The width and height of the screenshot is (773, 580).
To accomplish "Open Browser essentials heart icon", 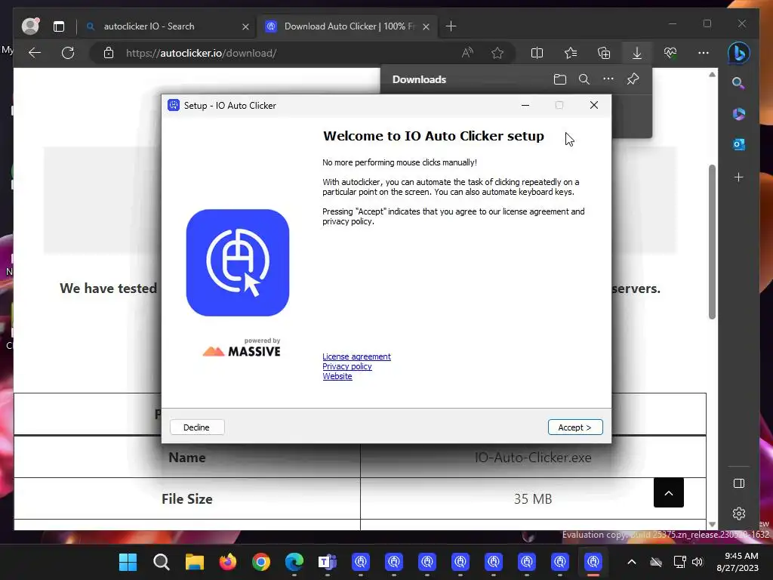I will (670, 53).
